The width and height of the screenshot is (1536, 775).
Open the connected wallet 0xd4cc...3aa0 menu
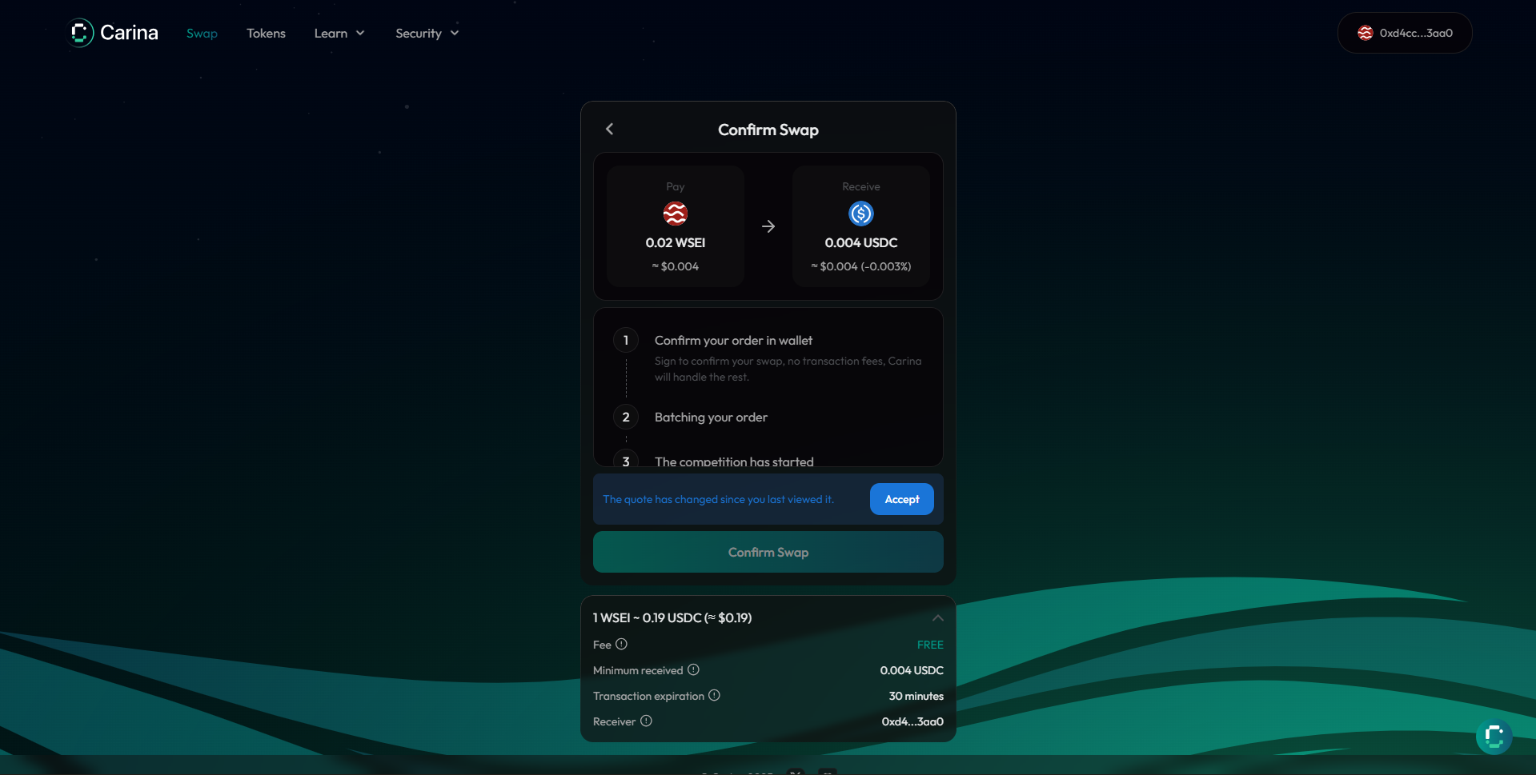1404,33
